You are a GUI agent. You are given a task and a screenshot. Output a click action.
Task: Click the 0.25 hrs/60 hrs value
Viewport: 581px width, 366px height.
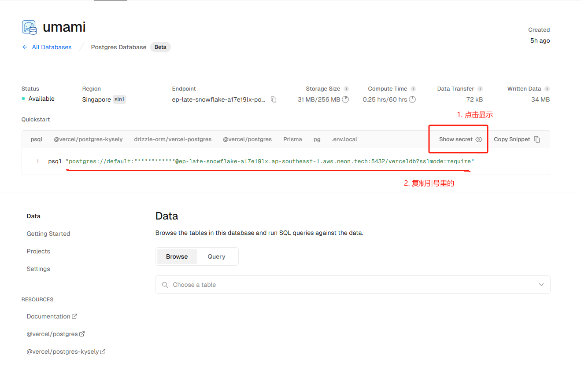click(385, 99)
